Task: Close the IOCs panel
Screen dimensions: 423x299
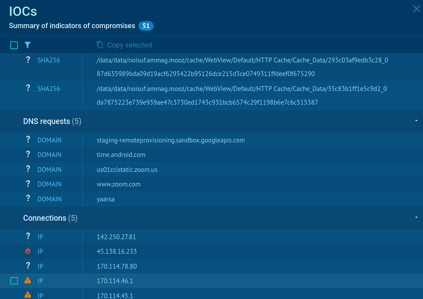Action: pos(416,9)
